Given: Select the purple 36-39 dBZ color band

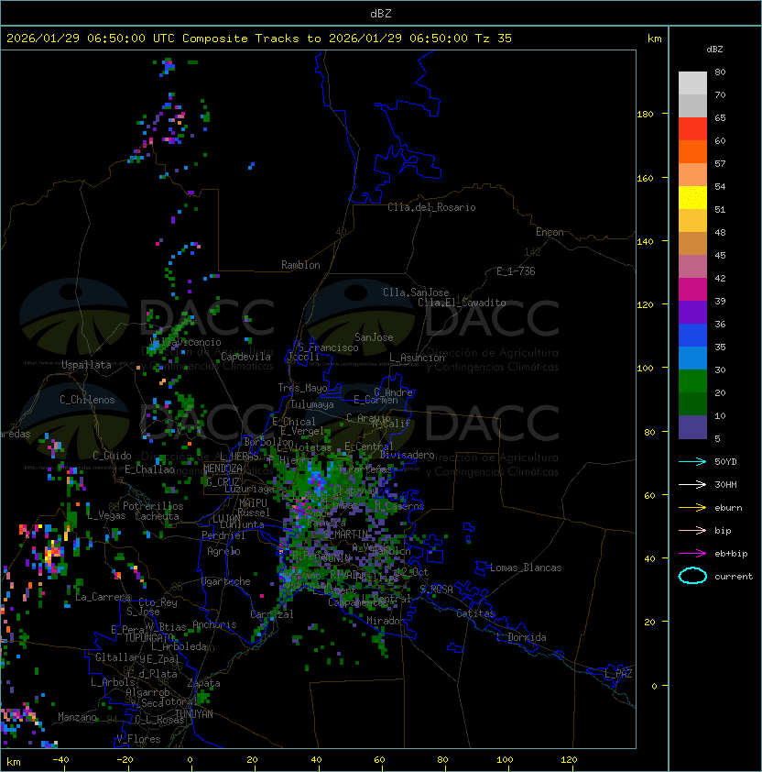Looking at the screenshot, I should 692,313.
